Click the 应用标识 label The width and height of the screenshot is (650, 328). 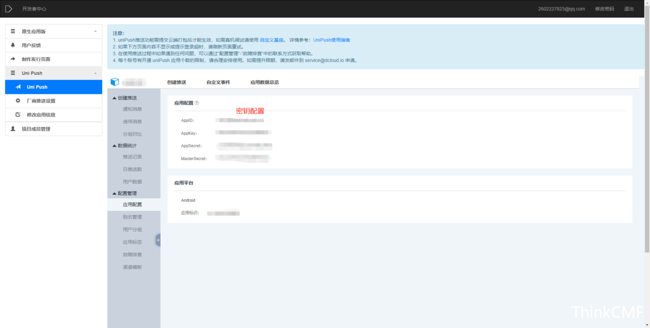(x=190, y=212)
